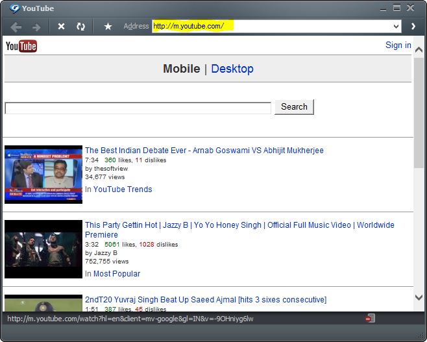Screen dimensions: 427x342
Task: Click 'by Jazzy B' uploader text
Action: pos(101,253)
